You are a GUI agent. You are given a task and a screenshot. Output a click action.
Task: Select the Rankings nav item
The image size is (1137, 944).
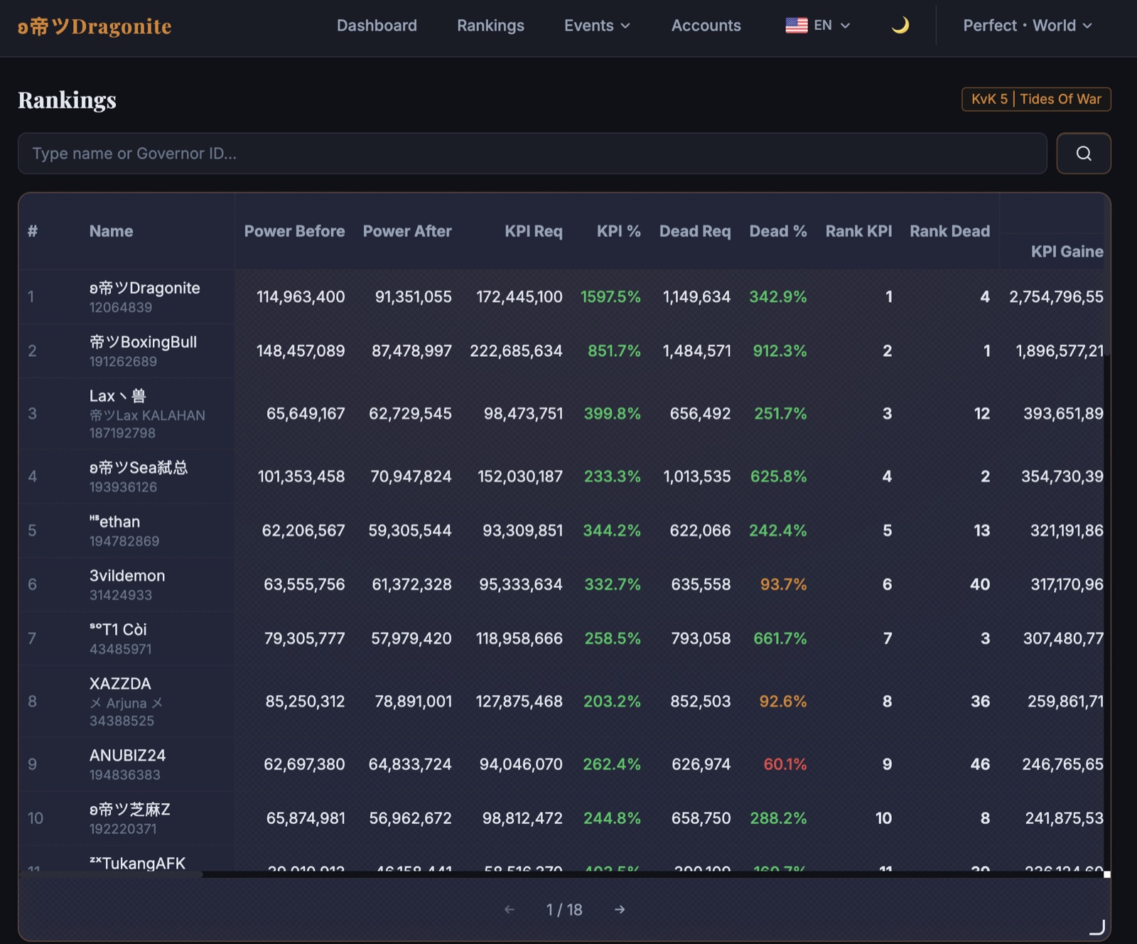490,26
